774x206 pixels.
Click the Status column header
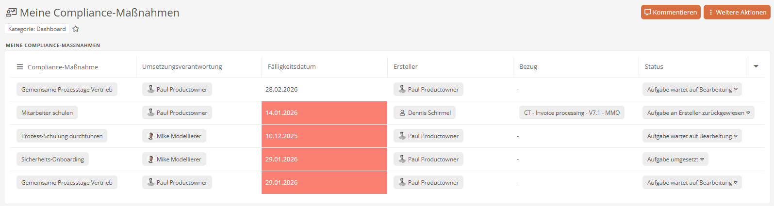(x=654, y=67)
